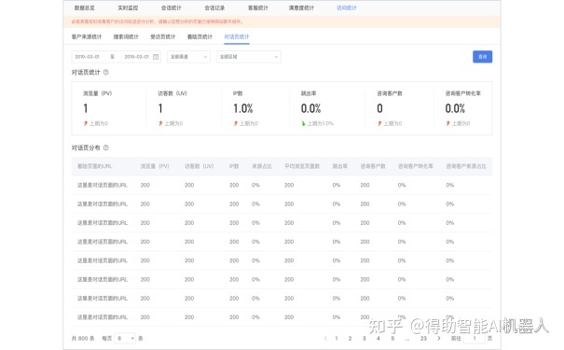
Task: Click the 前往 page number input
Action: pos(475,338)
